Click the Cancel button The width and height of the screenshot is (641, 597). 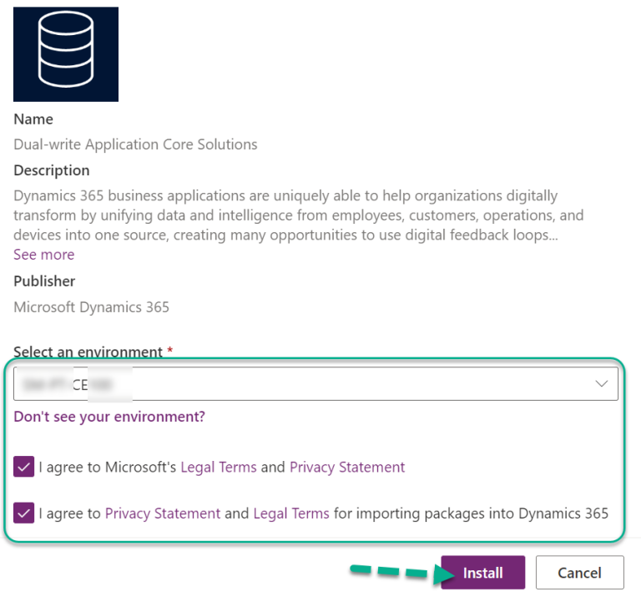click(579, 573)
